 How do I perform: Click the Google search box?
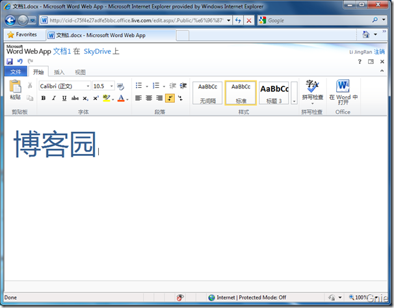pos(319,20)
